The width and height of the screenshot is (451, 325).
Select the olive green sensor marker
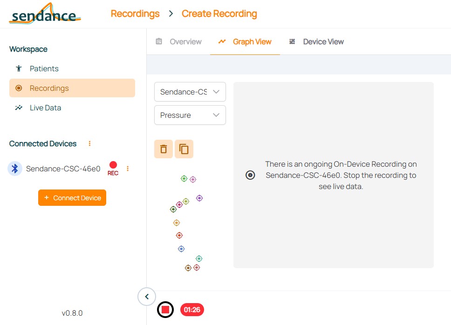click(186, 202)
